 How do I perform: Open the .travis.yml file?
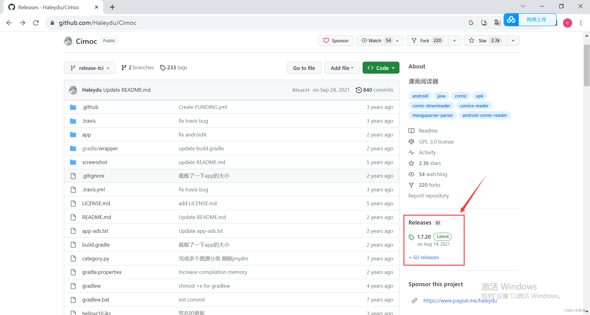93,190
